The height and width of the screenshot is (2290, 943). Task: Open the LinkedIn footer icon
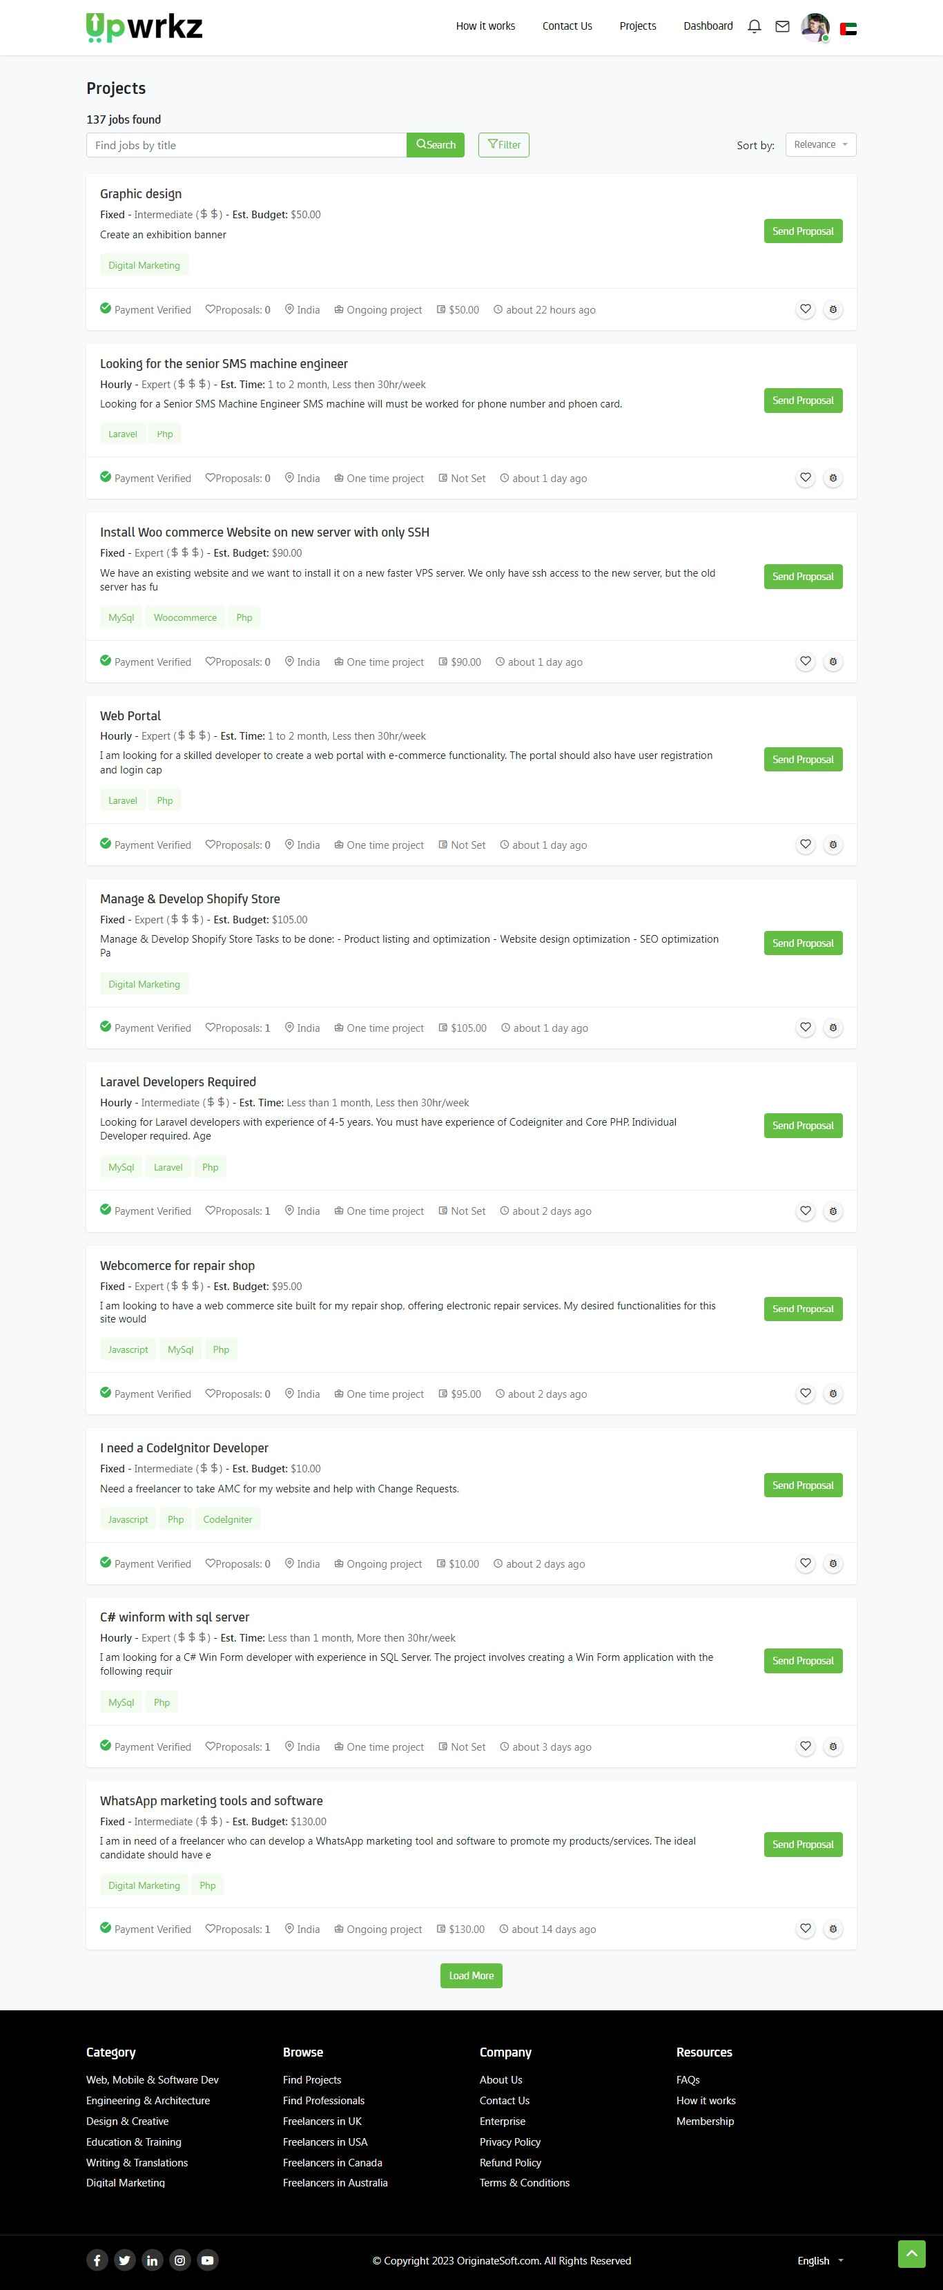(x=152, y=2260)
